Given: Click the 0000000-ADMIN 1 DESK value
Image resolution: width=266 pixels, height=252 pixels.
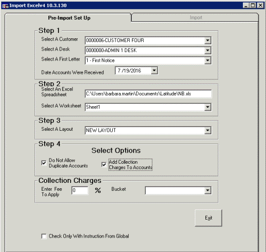Looking at the screenshot, I should pos(111,51).
